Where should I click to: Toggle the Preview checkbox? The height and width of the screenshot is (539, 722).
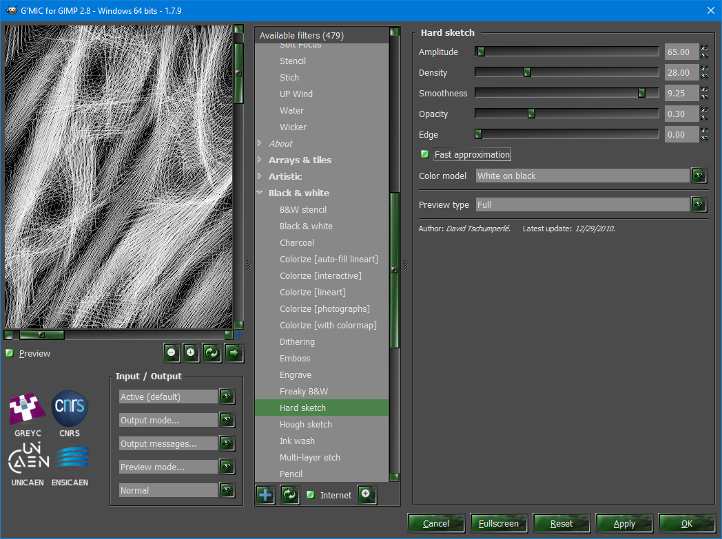(9, 353)
